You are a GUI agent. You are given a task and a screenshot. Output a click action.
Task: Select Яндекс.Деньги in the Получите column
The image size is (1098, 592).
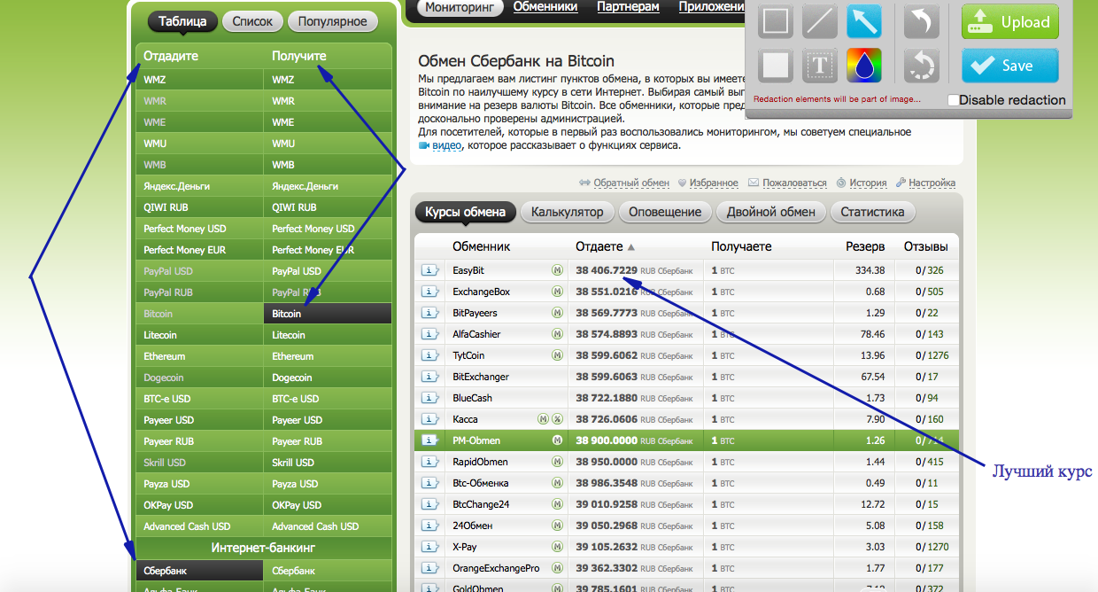point(328,186)
